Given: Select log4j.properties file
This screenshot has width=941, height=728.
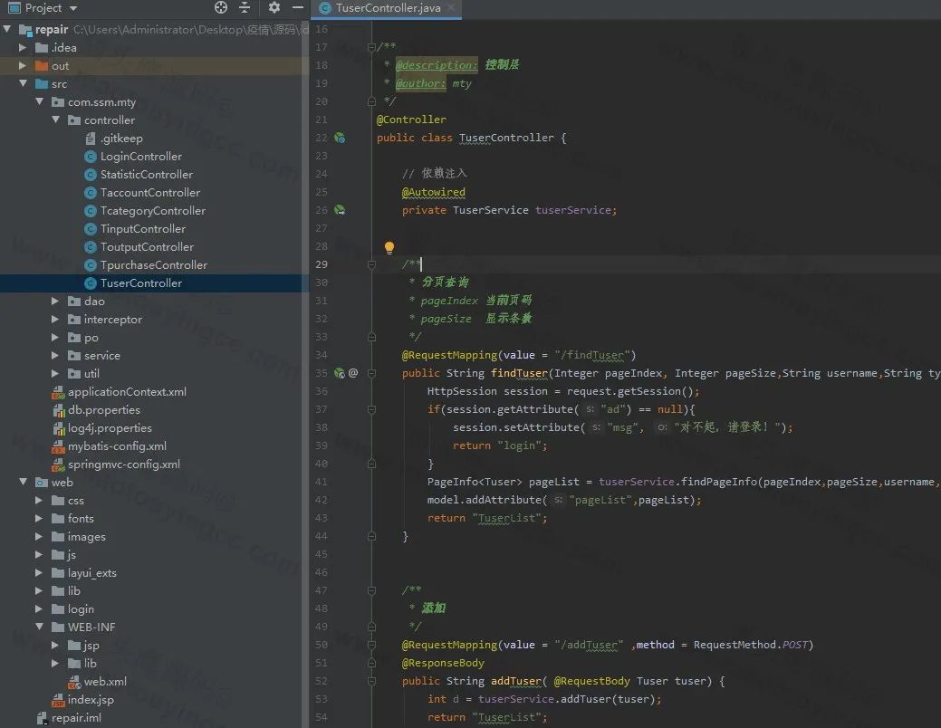Looking at the screenshot, I should pos(110,428).
